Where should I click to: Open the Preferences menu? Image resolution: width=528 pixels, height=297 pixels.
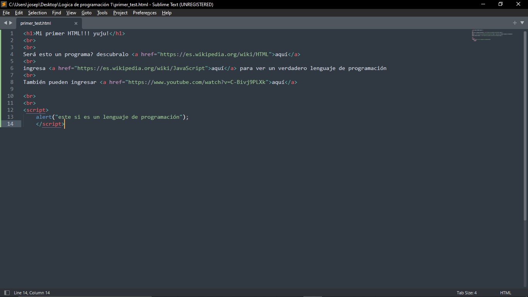pos(145,13)
